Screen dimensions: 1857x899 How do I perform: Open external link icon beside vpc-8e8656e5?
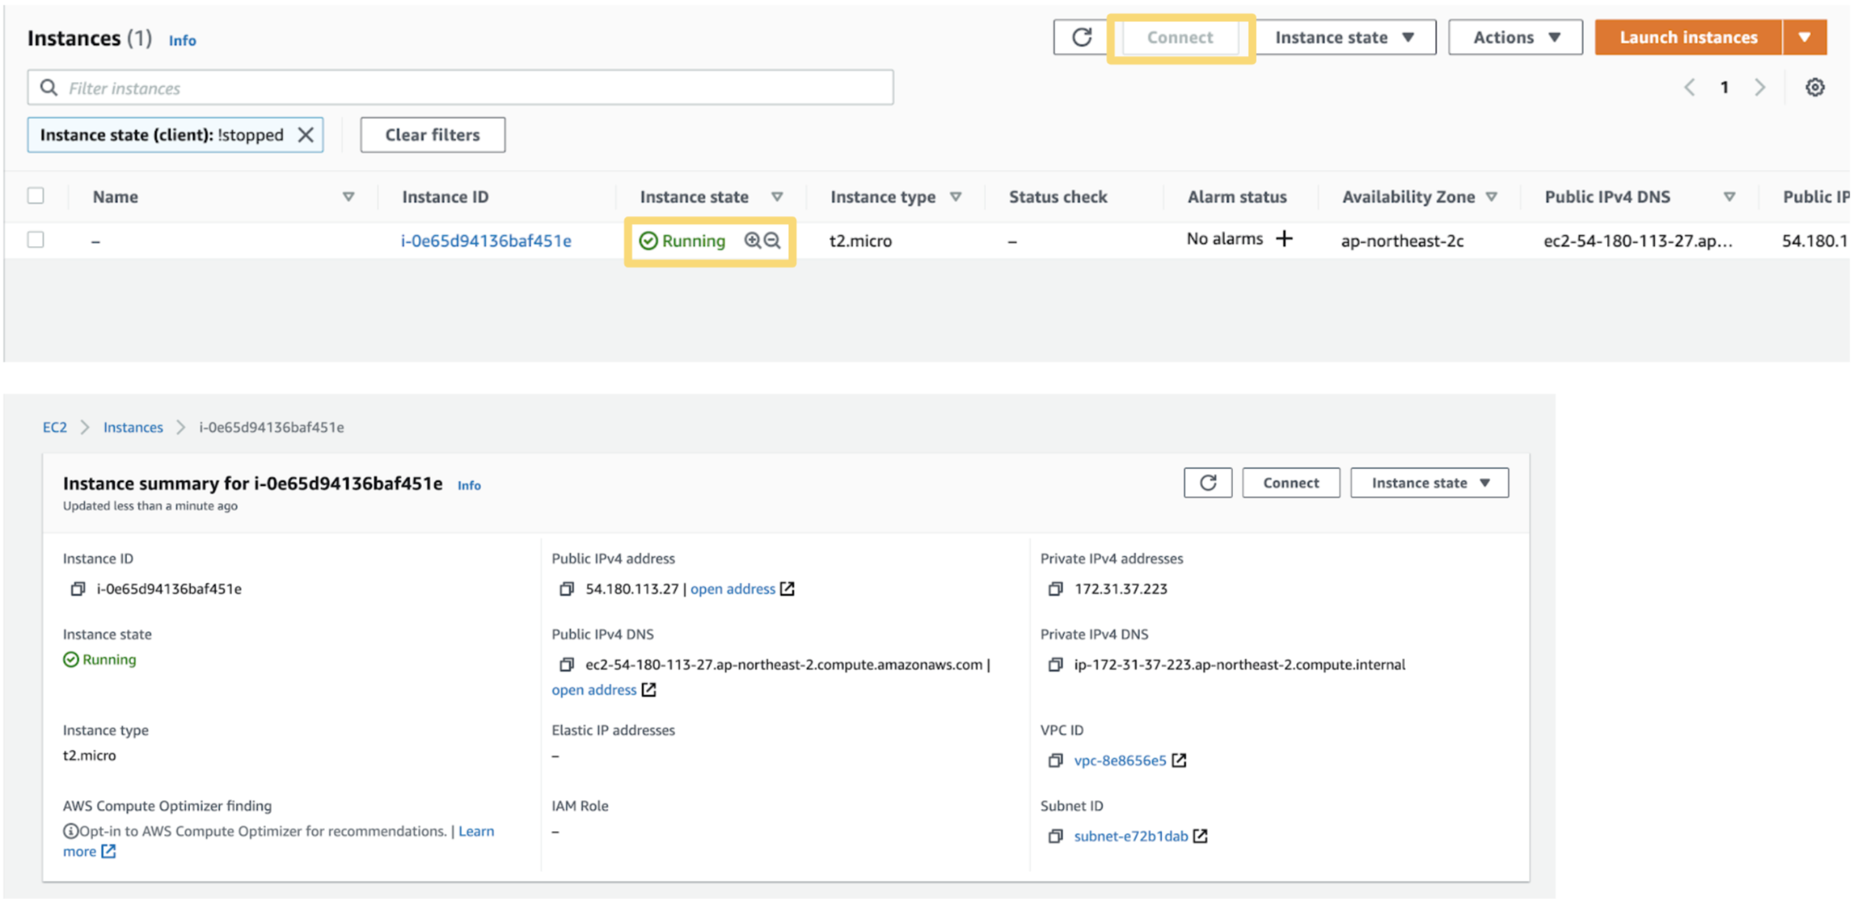click(x=1179, y=760)
